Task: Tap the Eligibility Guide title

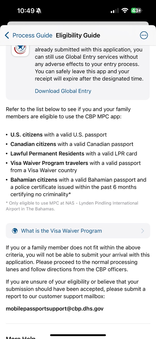Action: pyautogui.click(x=78, y=35)
